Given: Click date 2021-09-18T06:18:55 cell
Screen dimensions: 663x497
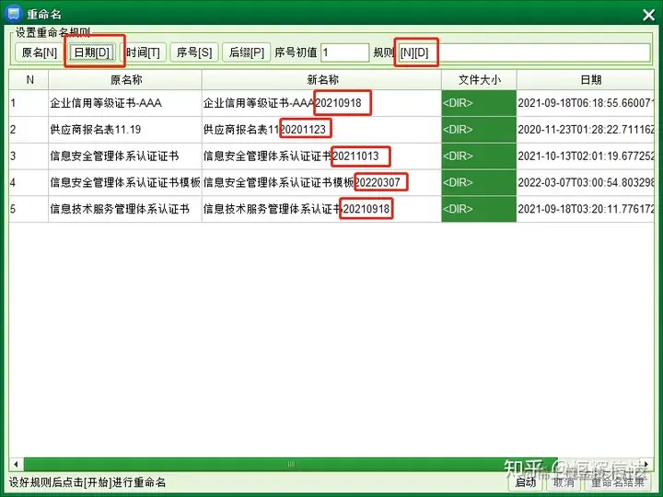Looking at the screenshot, I should pyautogui.click(x=586, y=103).
